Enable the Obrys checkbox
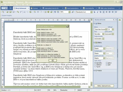123x92 pixels. pyautogui.click(x=107, y=63)
